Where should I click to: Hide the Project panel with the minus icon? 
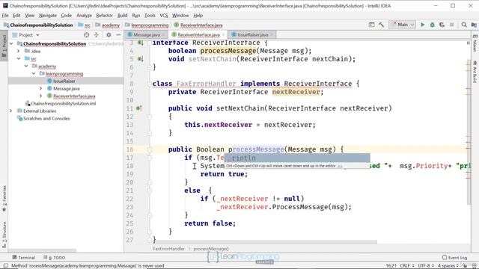(118, 35)
